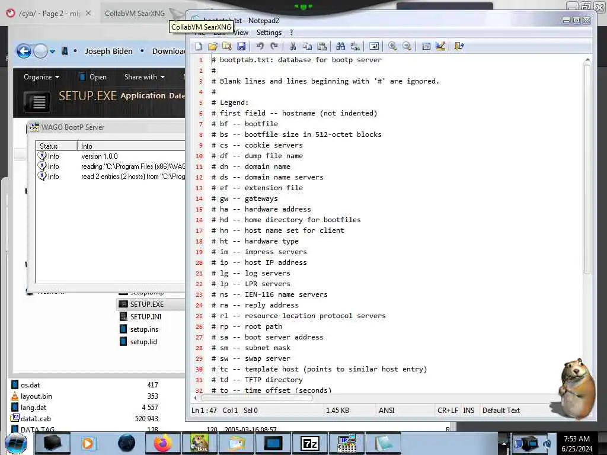This screenshot has height=455, width=607.
Task: Copy selection using the toolbar icon
Action: (x=308, y=46)
